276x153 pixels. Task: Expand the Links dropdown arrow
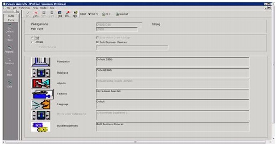[x=89, y=14]
